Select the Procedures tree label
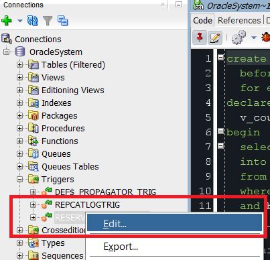 [63, 128]
